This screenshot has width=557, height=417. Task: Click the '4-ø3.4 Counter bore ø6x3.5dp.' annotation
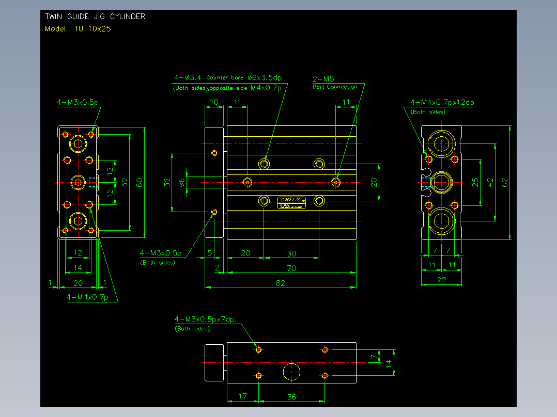point(229,77)
